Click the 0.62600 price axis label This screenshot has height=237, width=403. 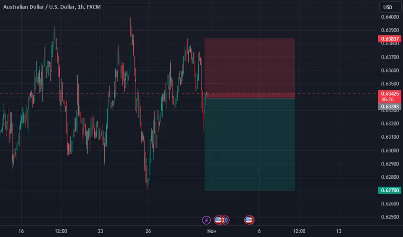click(390, 204)
